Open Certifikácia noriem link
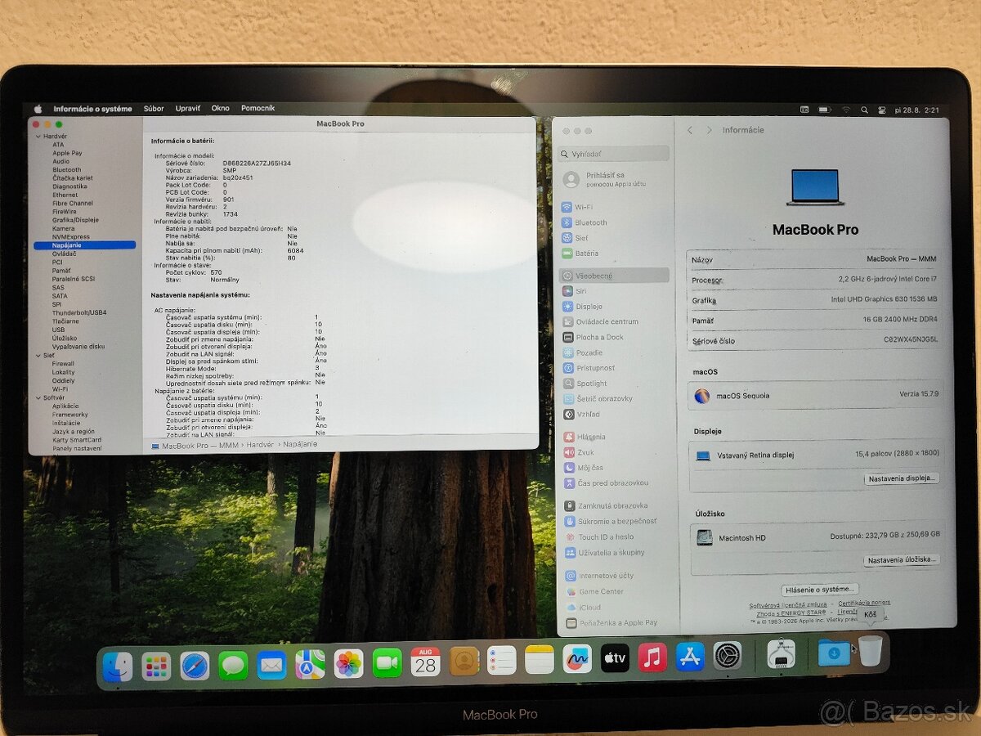This screenshot has width=981, height=736. [864, 603]
